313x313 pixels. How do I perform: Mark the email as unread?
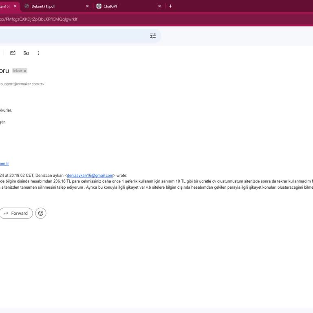click(x=13, y=53)
